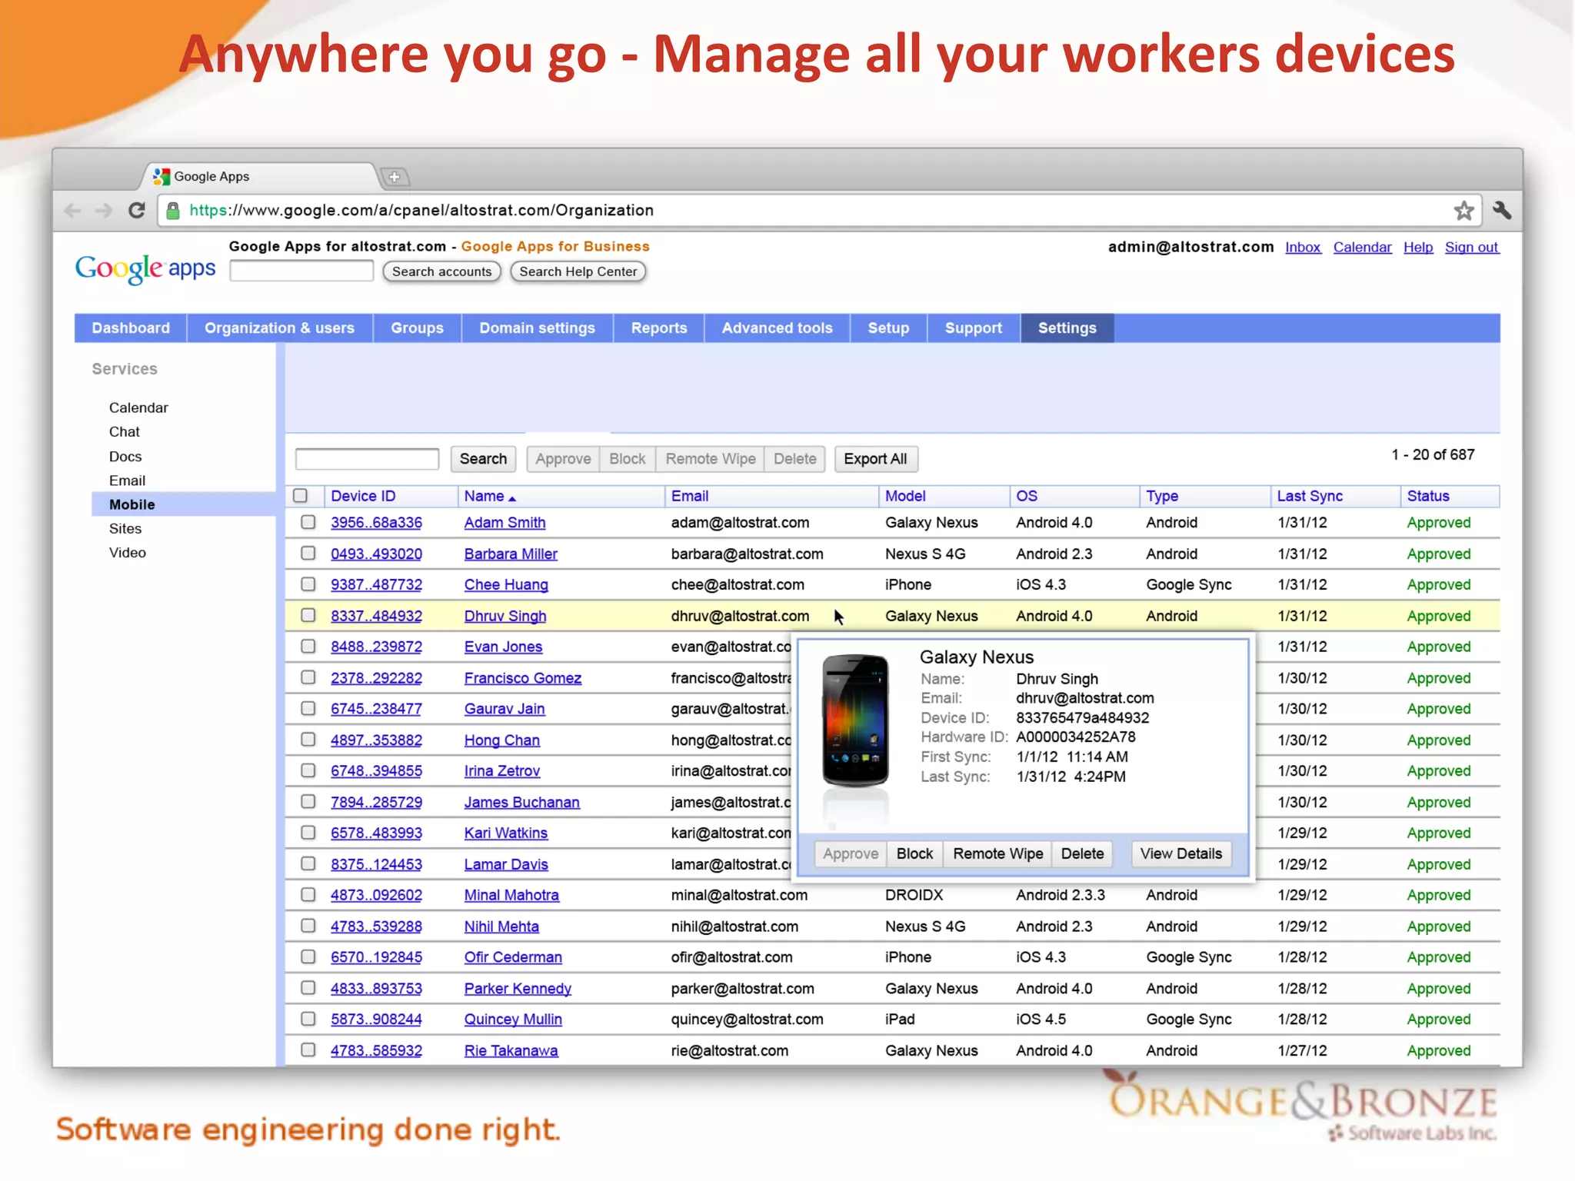Viewport: 1575px width, 1181px height.
Task: Open Docs service in sidebar
Action: (x=125, y=456)
